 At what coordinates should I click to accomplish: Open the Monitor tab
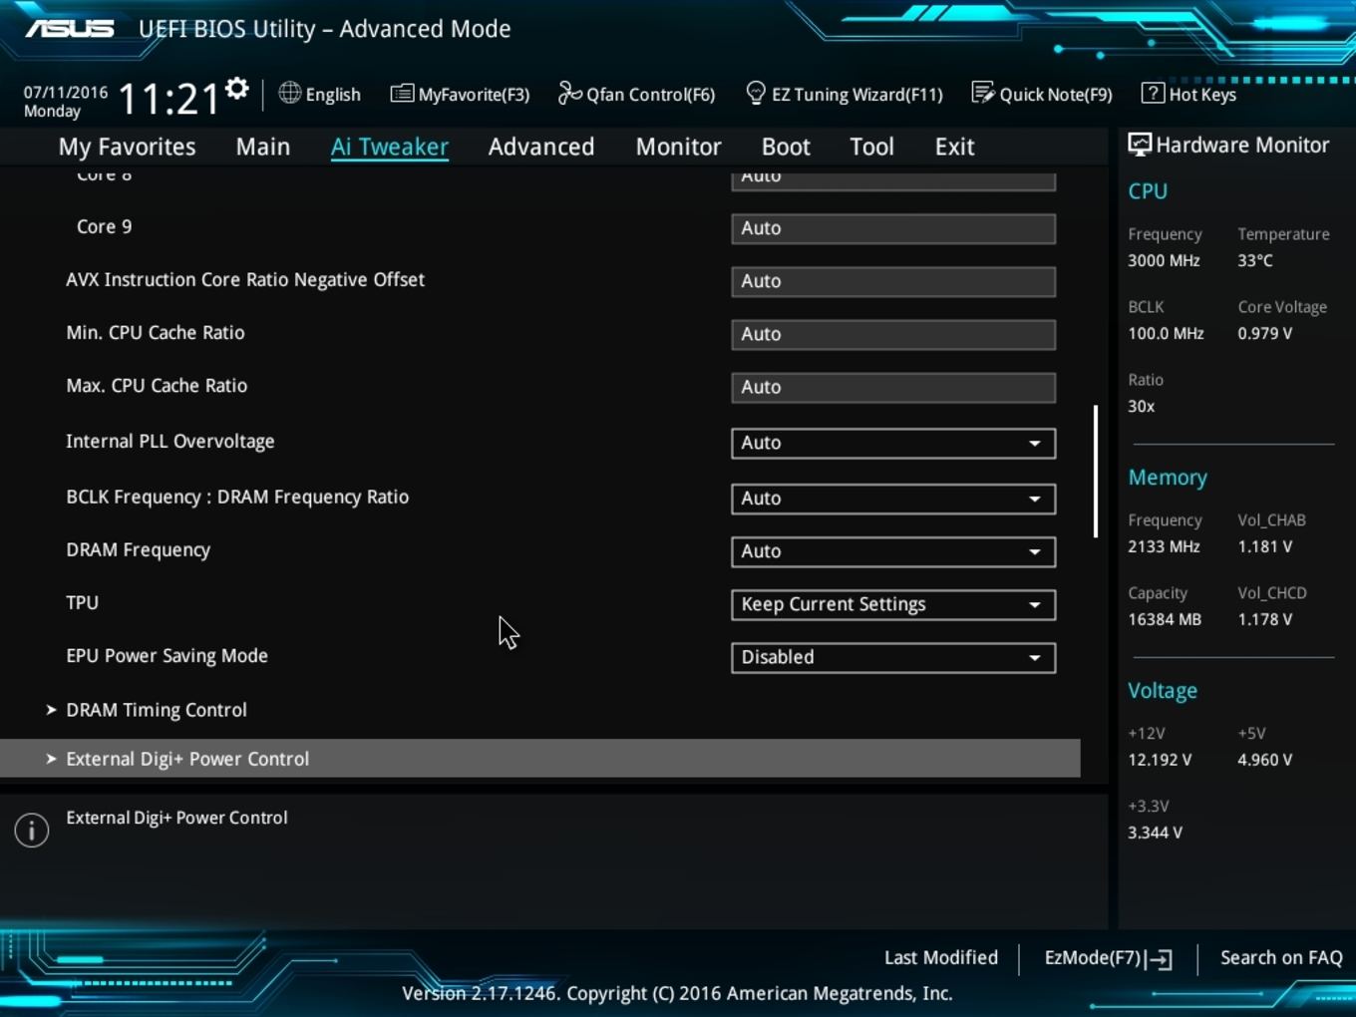point(679,147)
